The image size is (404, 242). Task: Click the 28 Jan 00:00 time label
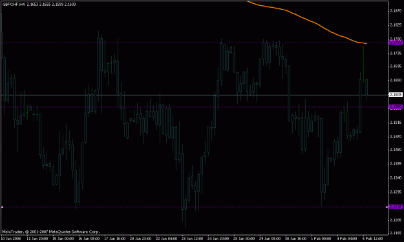244,239
